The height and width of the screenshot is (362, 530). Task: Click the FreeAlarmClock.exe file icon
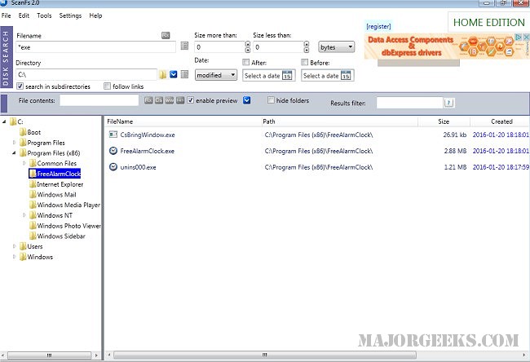tap(113, 151)
